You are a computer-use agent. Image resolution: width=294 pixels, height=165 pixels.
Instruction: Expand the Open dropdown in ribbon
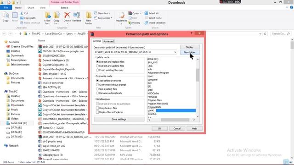tap(140, 13)
